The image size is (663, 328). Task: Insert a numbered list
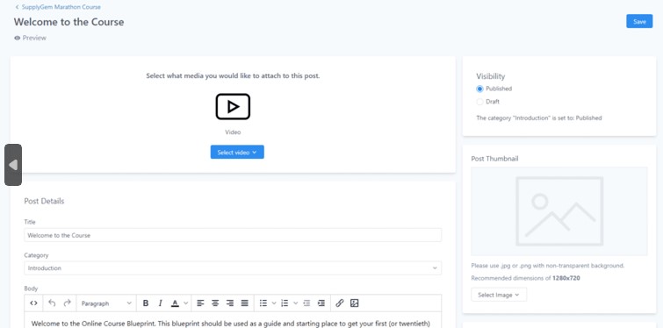(x=285, y=303)
